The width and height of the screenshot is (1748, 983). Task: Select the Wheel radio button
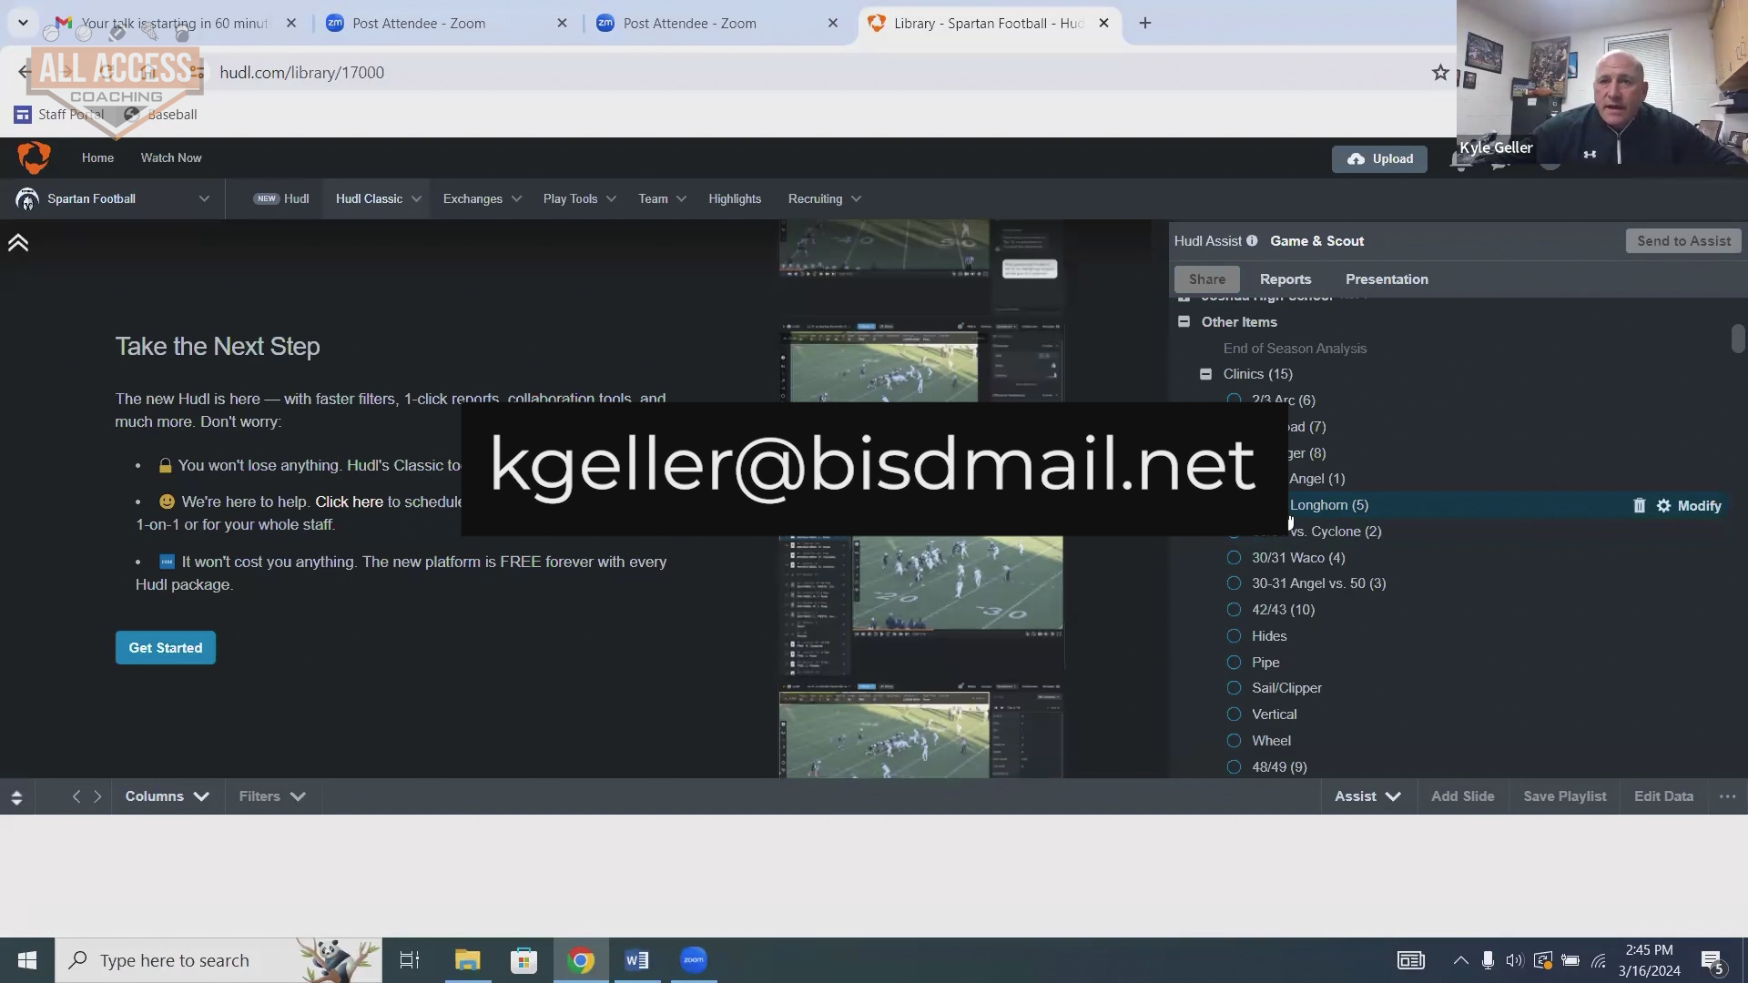[x=1234, y=741]
